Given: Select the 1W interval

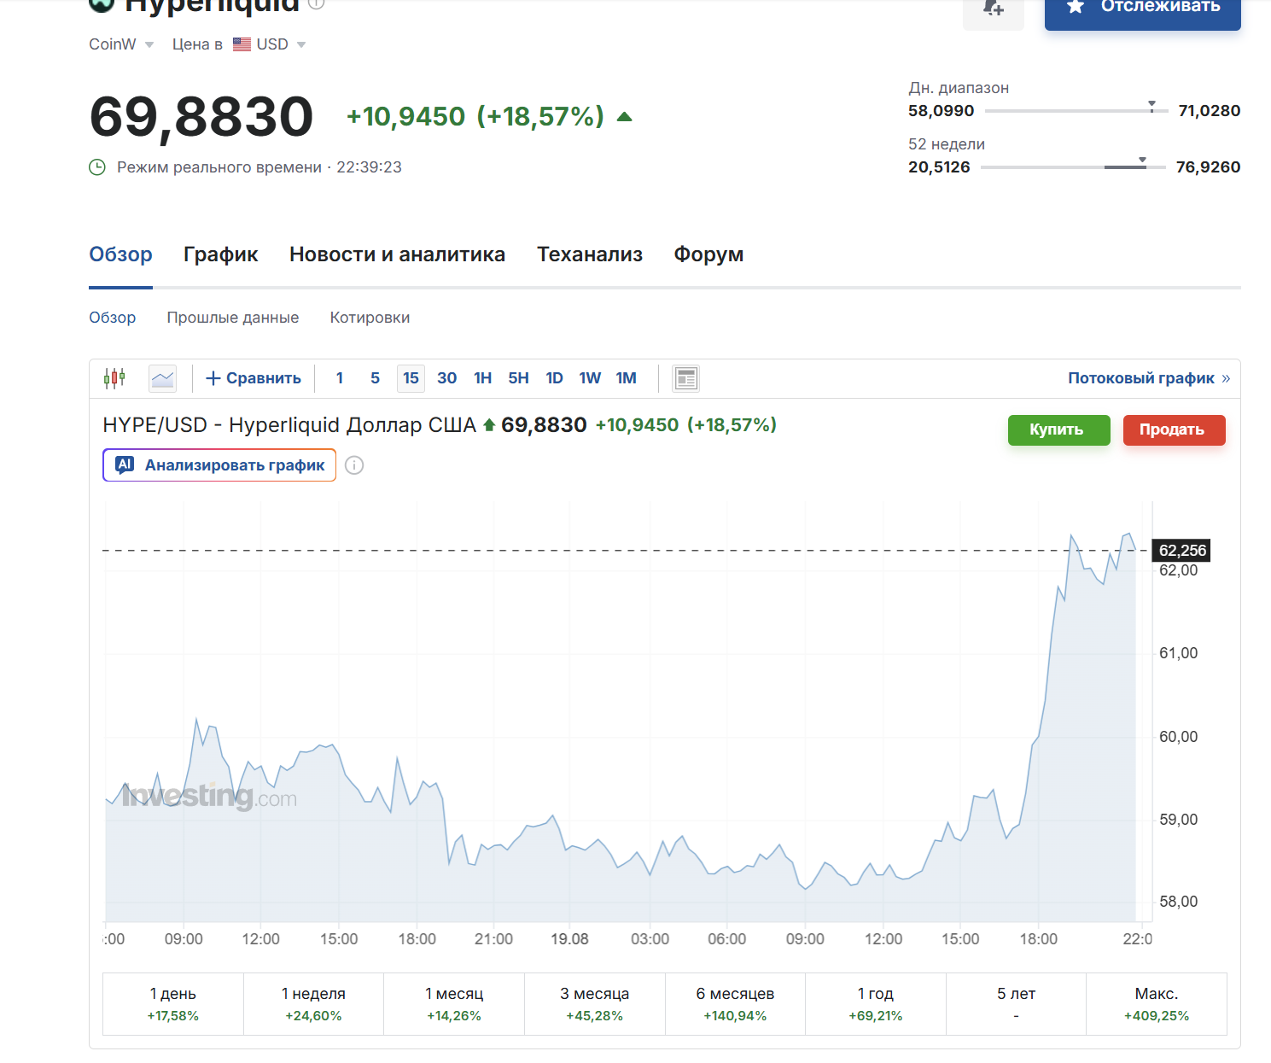Looking at the screenshot, I should [590, 378].
